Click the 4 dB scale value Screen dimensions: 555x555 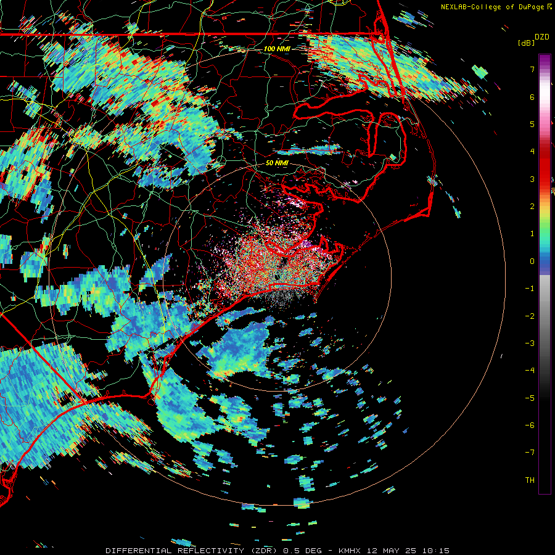click(x=532, y=152)
